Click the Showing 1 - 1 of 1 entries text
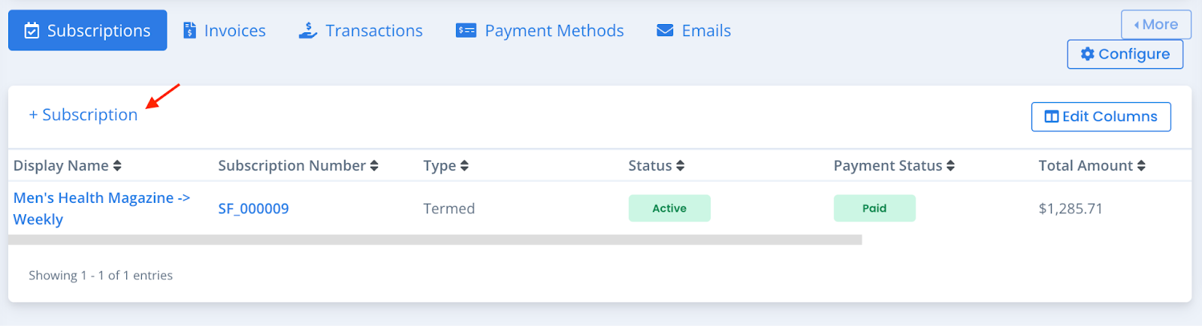1202x326 pixels. [x=101, y=276]
